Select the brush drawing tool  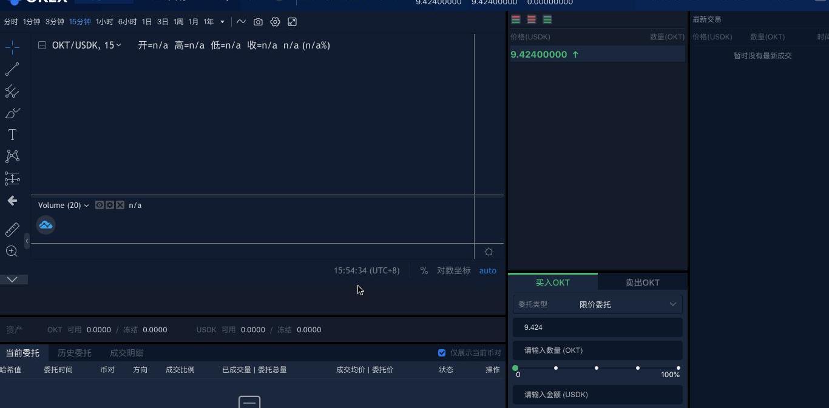(12, 113)
